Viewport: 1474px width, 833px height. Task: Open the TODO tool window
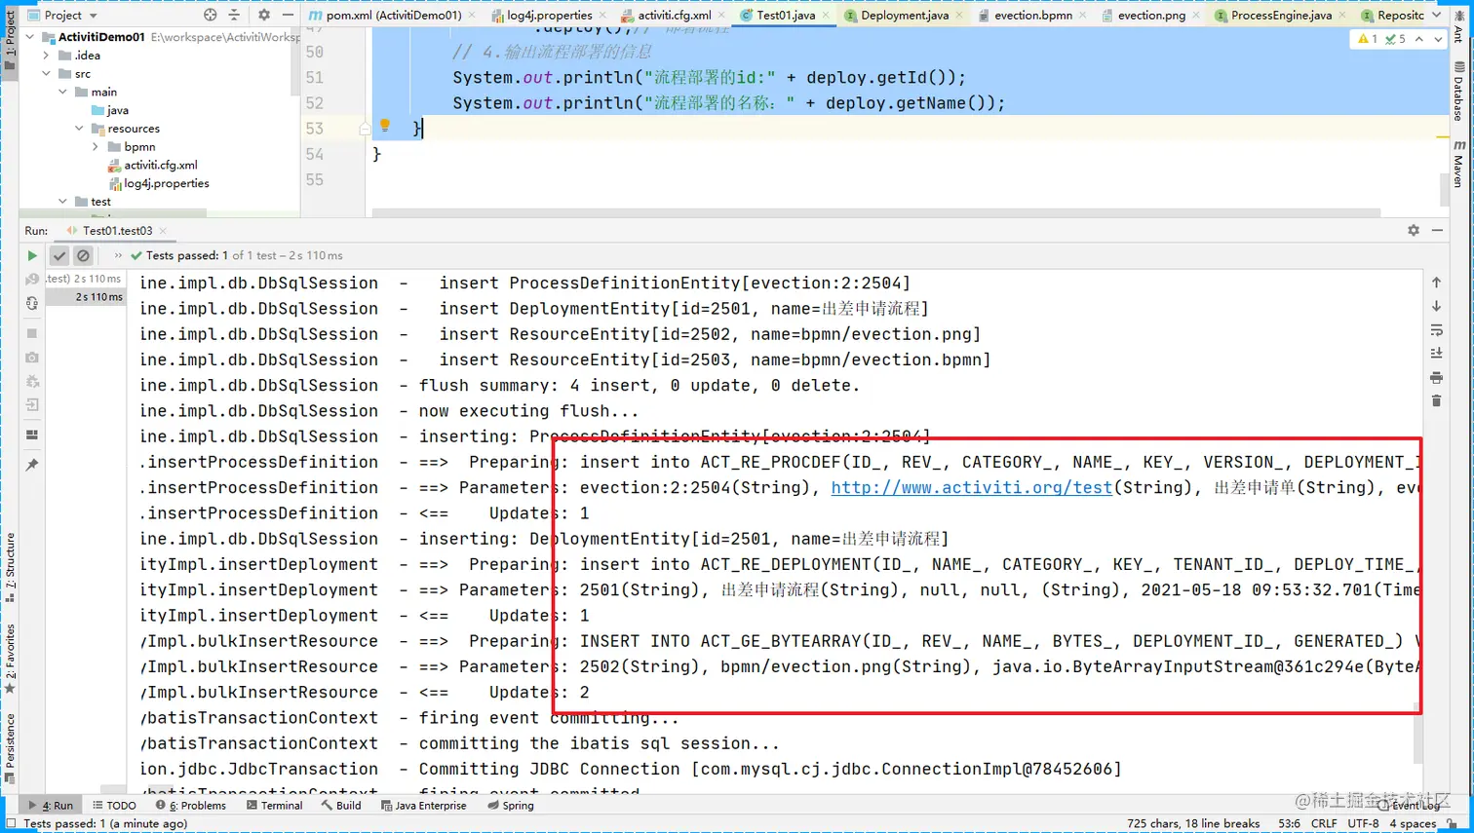(114, 806)
